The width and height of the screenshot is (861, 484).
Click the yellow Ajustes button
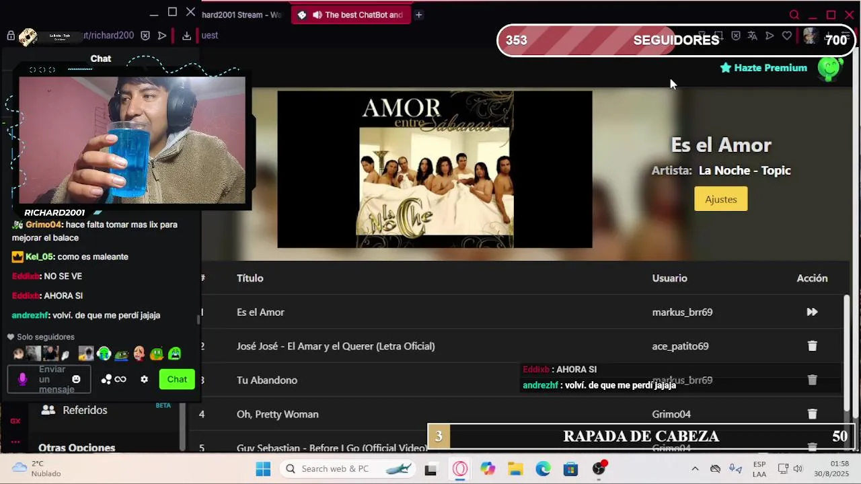[720, 199]
